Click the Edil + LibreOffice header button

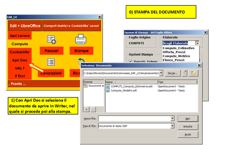pyautogui.click(x=25, y=26)
